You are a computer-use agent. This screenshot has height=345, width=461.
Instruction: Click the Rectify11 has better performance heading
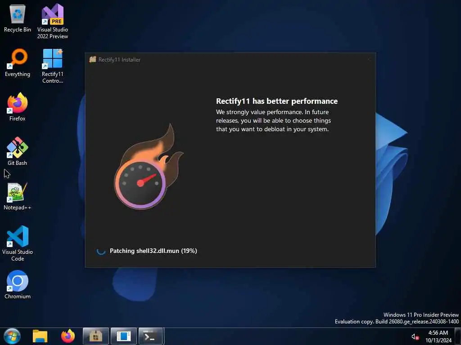coord(277,101)
